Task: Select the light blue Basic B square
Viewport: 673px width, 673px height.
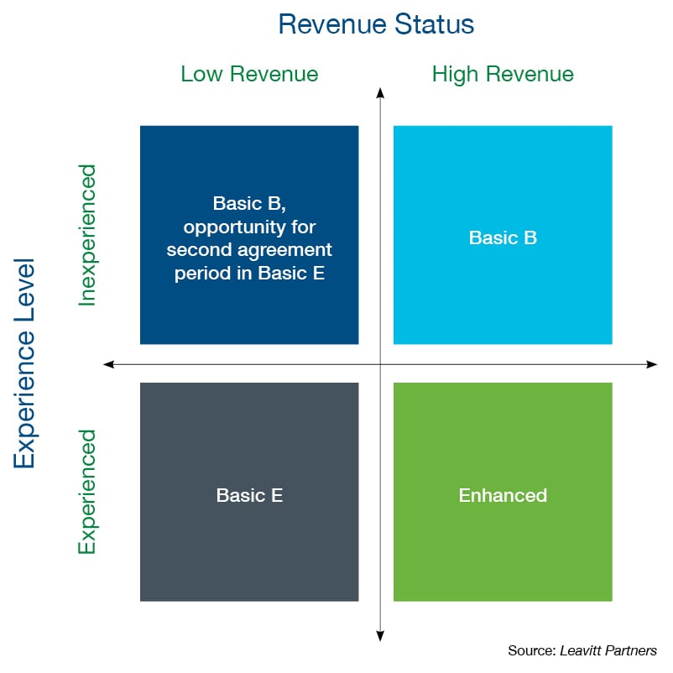Action: tap(503, 235)
